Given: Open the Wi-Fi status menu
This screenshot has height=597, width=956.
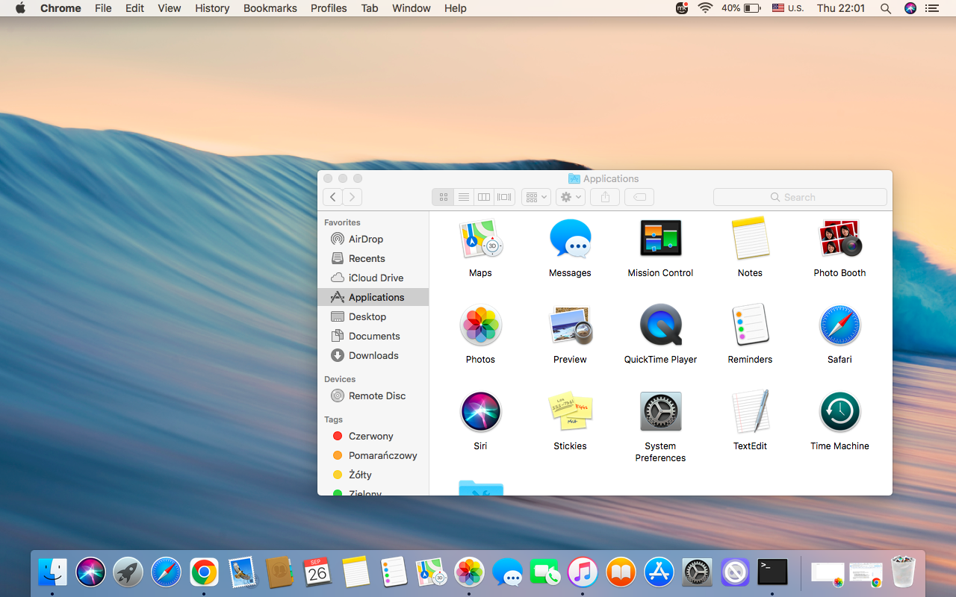Looking at the screenshot, I should click(x=705, y=8).
